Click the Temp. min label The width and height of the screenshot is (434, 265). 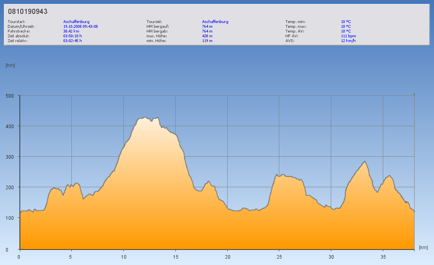(296, 22)
